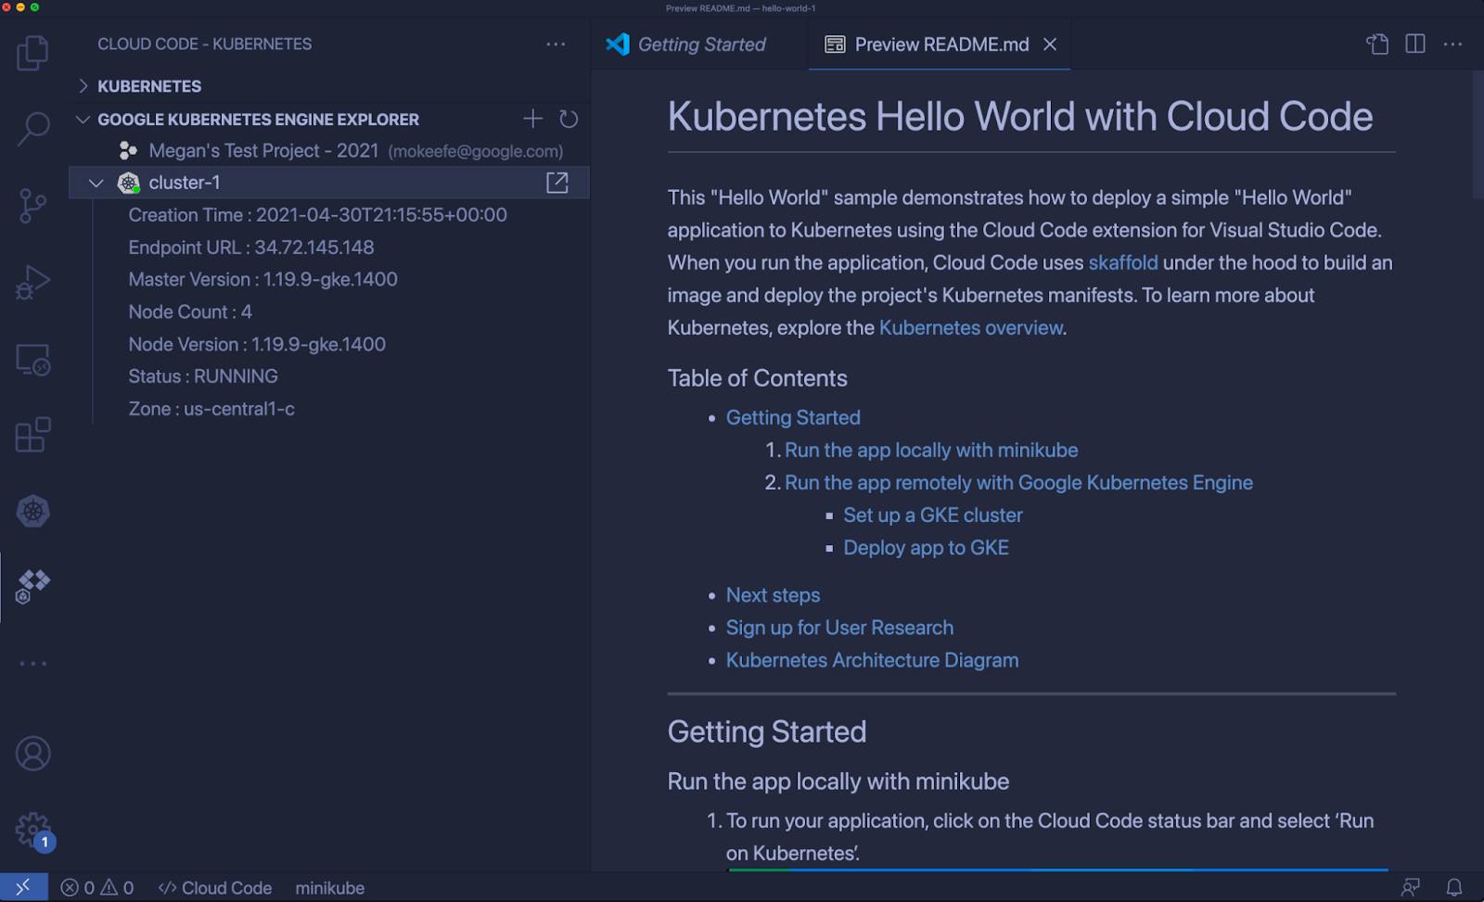Open the Explorer sidebar
This screenshot has height=902, width=1484.
[x=32, y=53]
